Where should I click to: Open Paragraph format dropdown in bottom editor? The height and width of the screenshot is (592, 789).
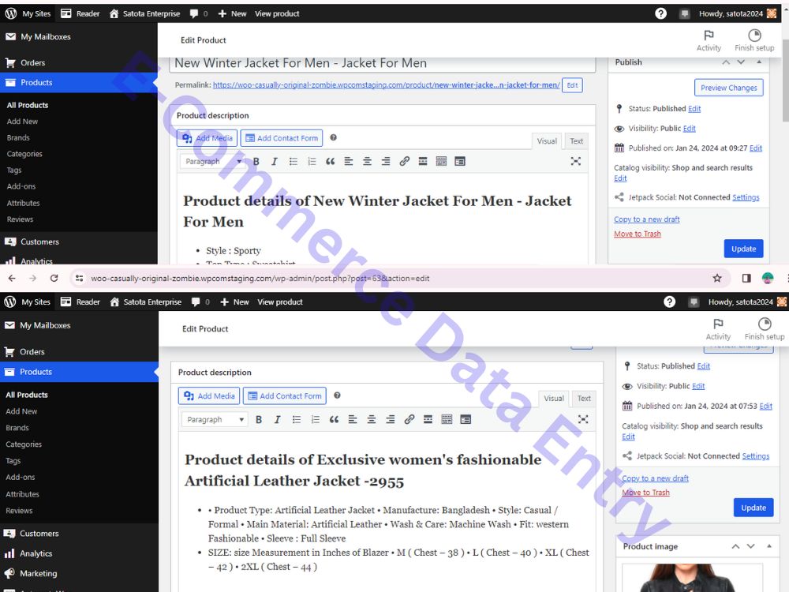(x=215, y=419)
